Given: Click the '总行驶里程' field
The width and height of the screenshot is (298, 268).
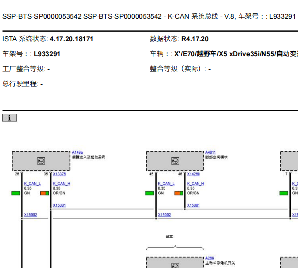Looking at the screenshot, I should pos(23,84).
